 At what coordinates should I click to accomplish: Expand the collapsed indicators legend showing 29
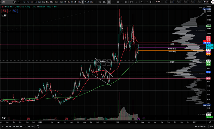[4, 15]
